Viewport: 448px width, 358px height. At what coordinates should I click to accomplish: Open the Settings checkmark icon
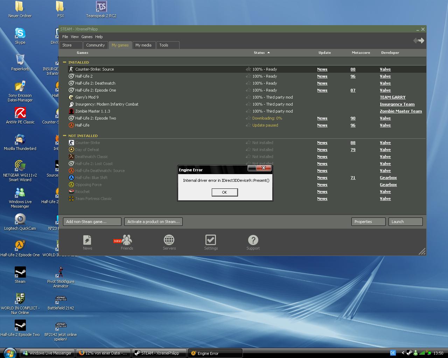[211, 240]
